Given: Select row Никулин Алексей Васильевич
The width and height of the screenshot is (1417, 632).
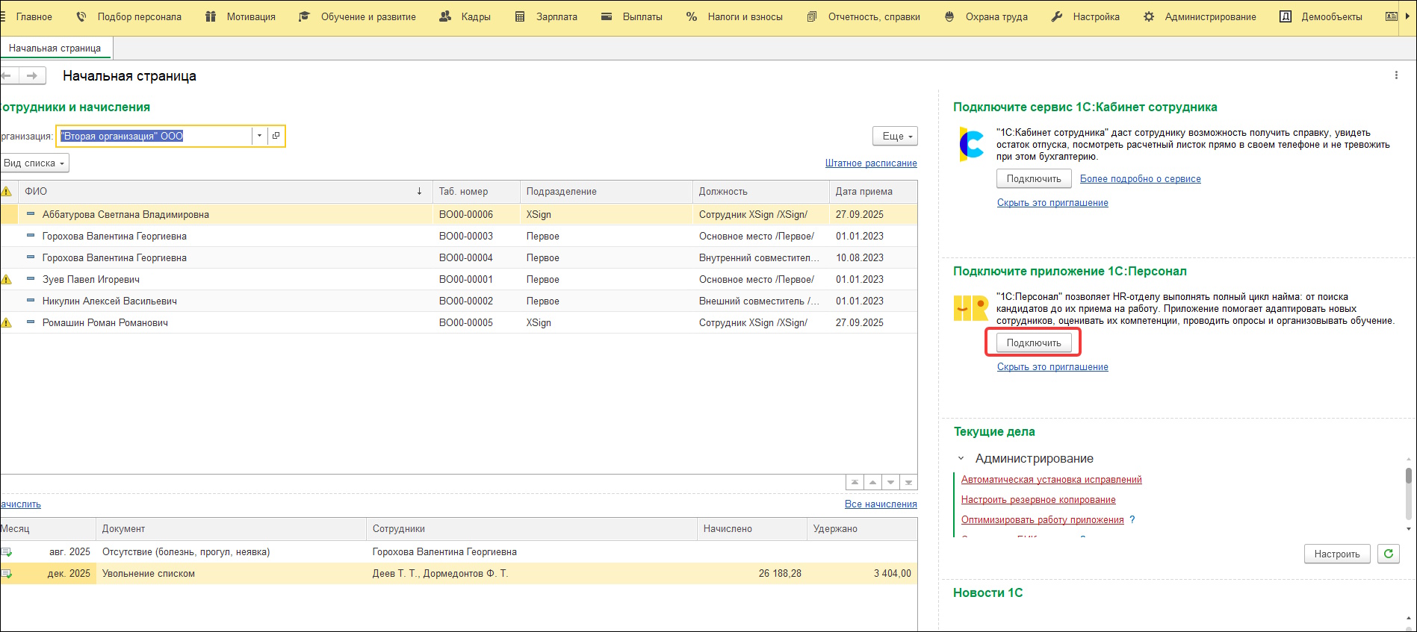Looking at the screenshot, I should point(459,301).
